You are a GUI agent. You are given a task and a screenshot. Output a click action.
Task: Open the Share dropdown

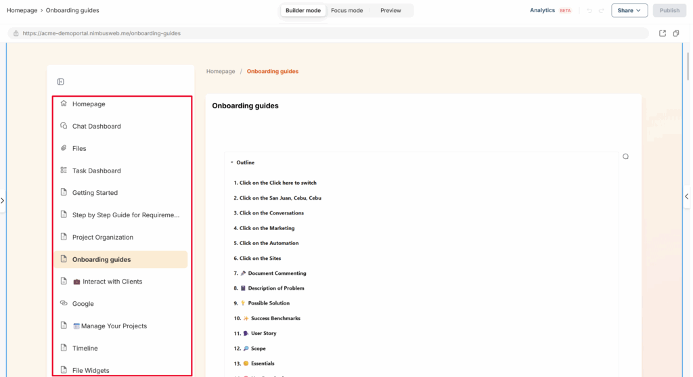[629, 11]
